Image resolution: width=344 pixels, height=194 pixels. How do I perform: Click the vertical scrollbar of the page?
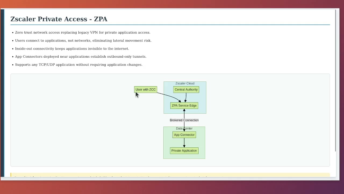[x=335, y=81]
